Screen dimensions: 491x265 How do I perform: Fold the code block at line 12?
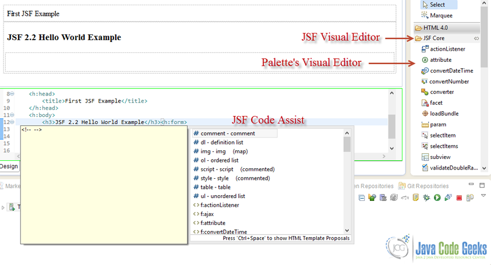coord(12,122)
